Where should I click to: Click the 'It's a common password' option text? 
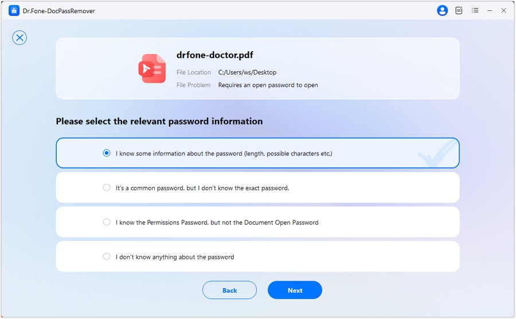point(202,188)
